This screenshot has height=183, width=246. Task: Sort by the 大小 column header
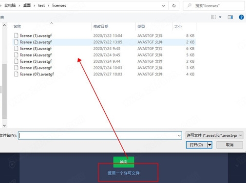point(178,26)
